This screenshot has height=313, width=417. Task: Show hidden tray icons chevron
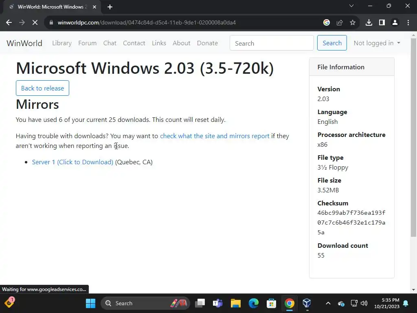328,303
